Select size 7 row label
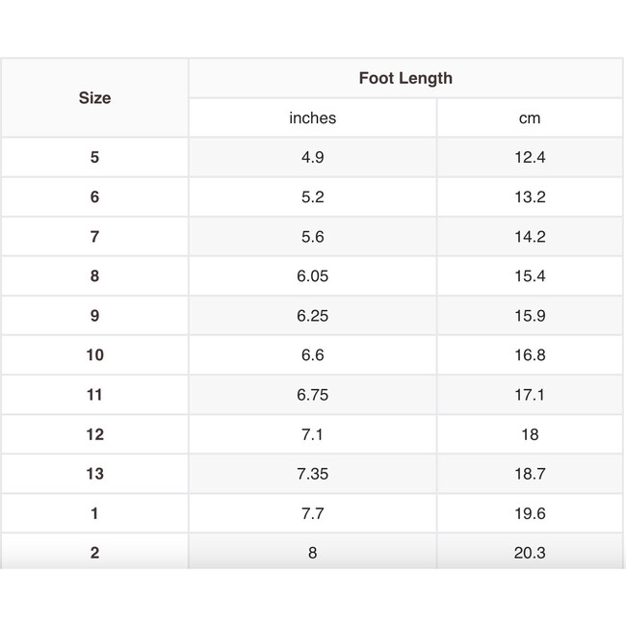Image resolution: width=626 pixels, height=626 pixels. click(94, 237)
